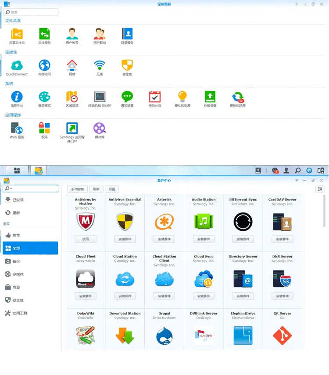Browse Security (安全性) packages in sidebar
Image resolution: width=329 pixels, height=375 pixels.
tap(30, 300)
